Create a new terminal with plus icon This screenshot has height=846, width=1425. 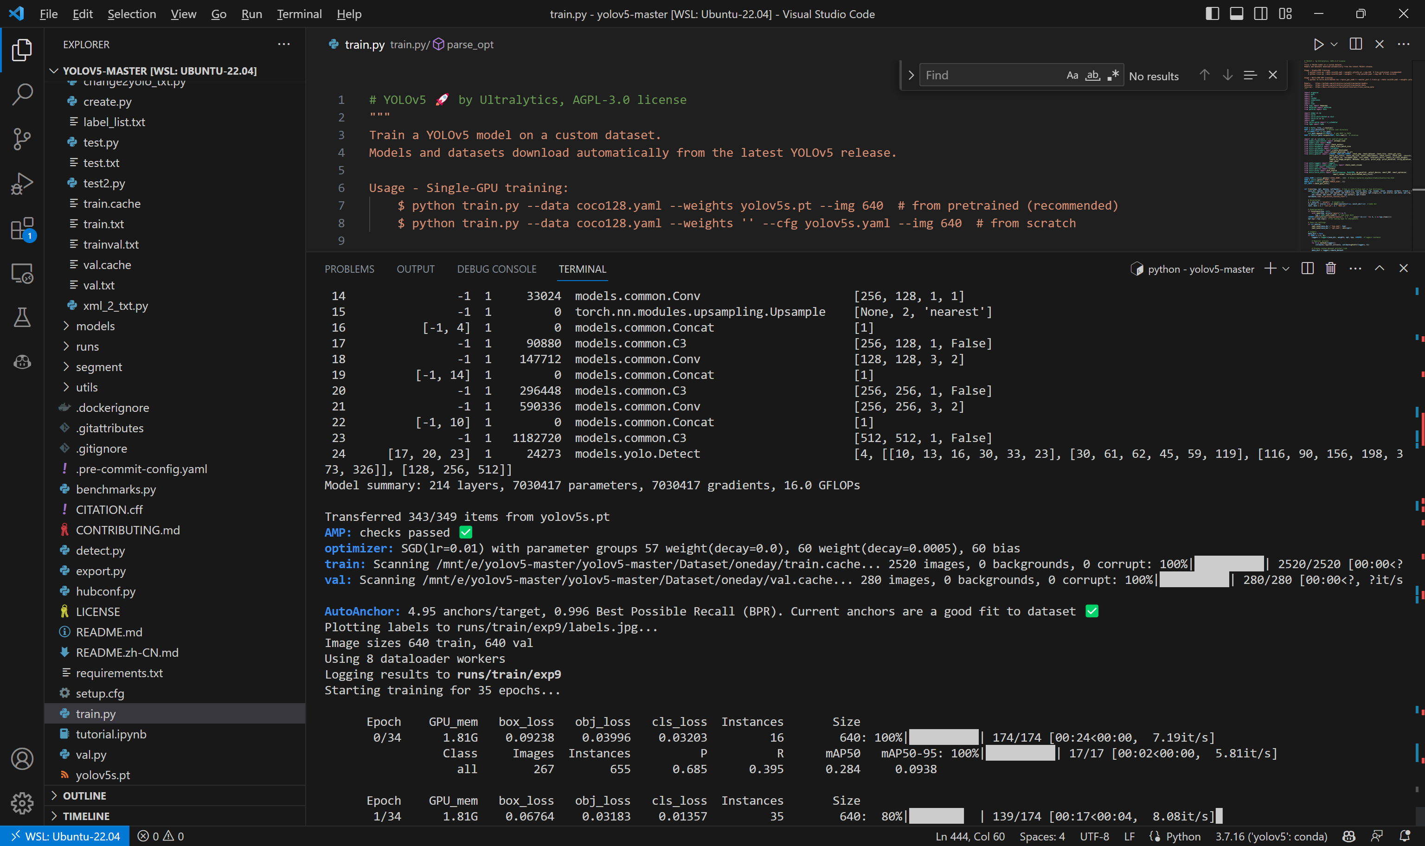point(1270,269)
